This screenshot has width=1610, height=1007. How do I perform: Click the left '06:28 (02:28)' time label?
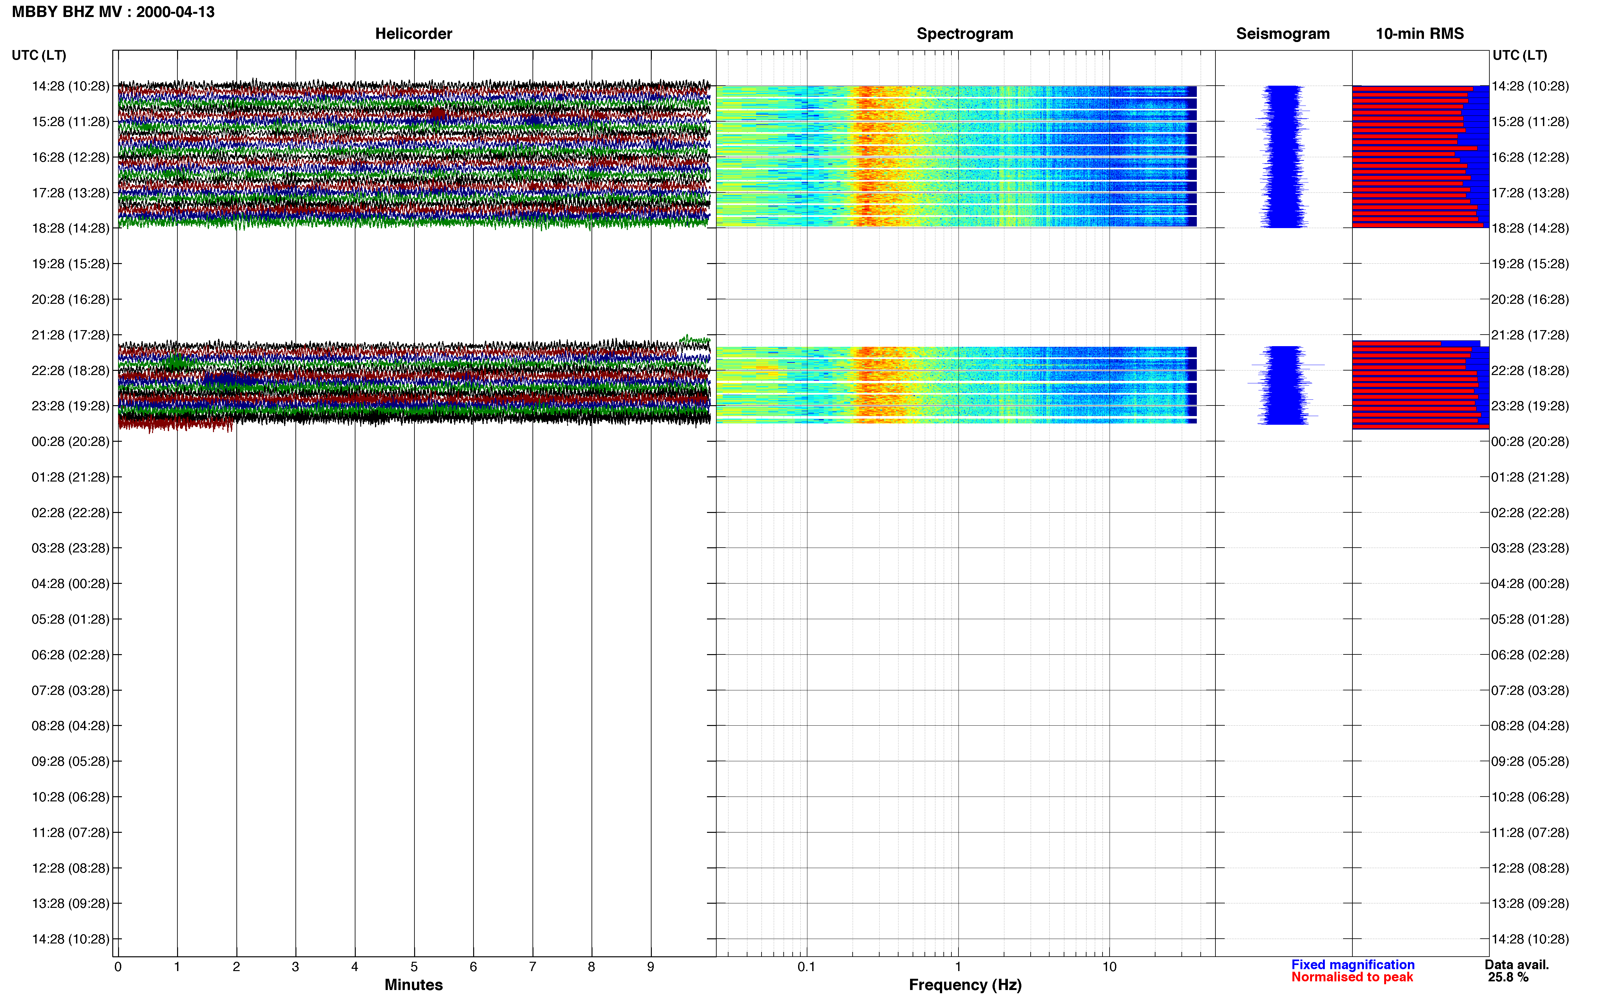70,655
